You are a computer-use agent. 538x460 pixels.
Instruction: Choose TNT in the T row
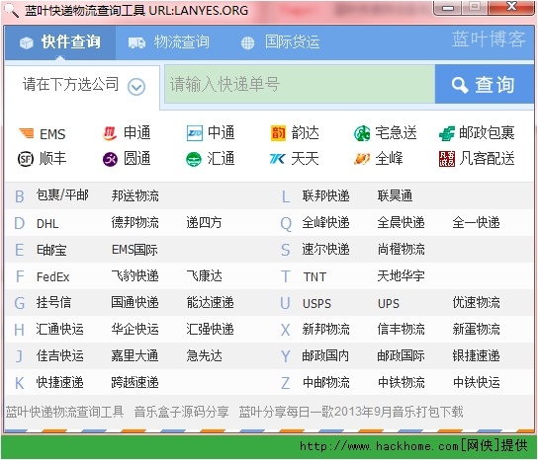tap(314, 276)
